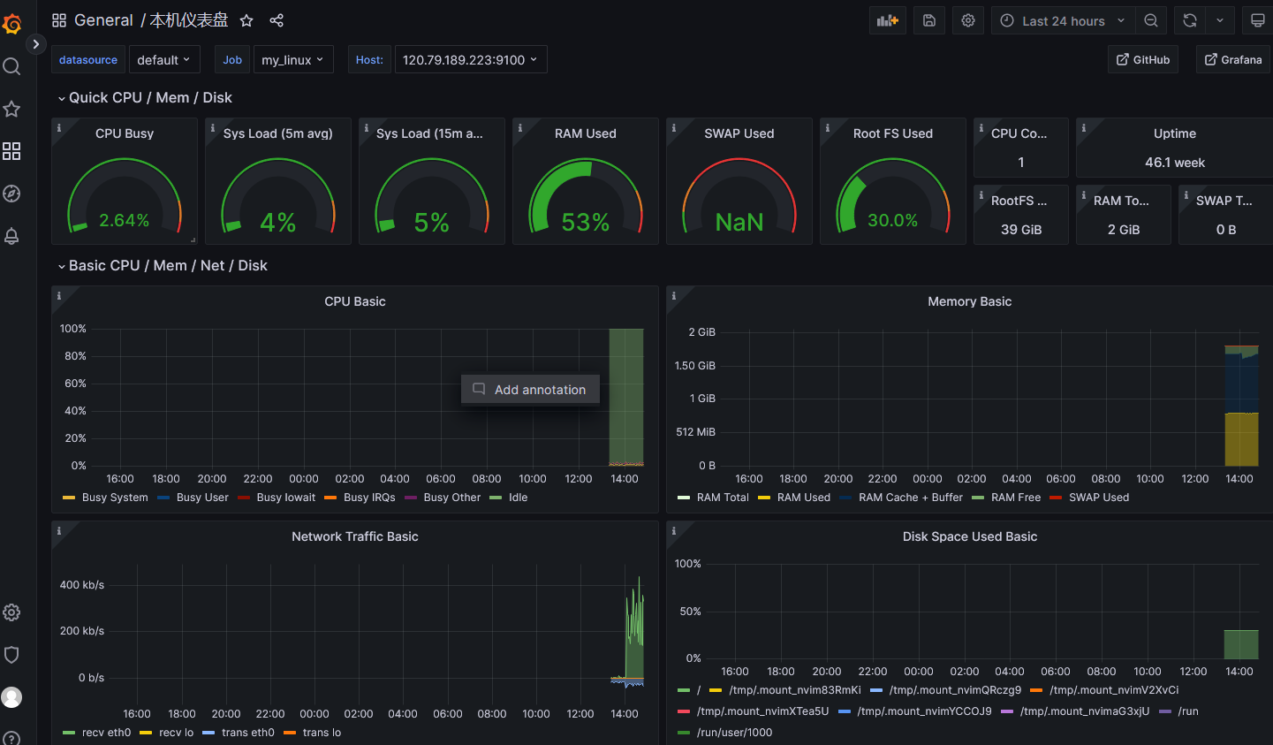This screenshot has height=745, width=1273.
Task: Open the Host 120.79.189.223:9100 dropdown
Action: (x=471, y=59)
